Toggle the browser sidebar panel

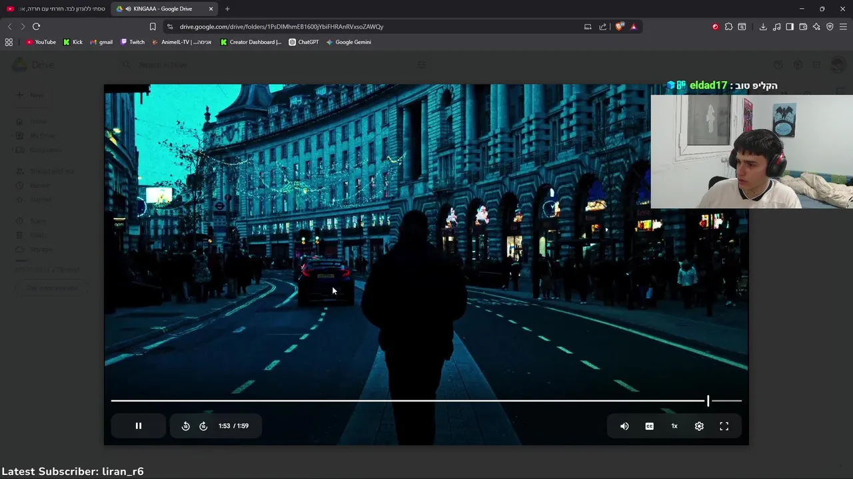coord(790,27)
